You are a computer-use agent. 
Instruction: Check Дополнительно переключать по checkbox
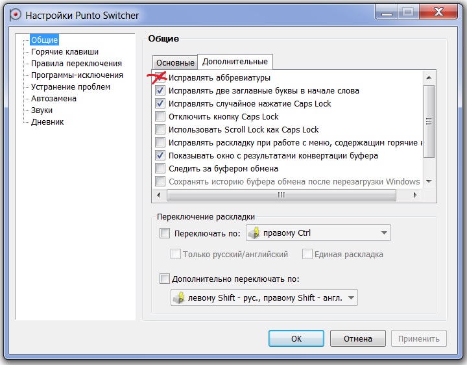pos(165,279)
